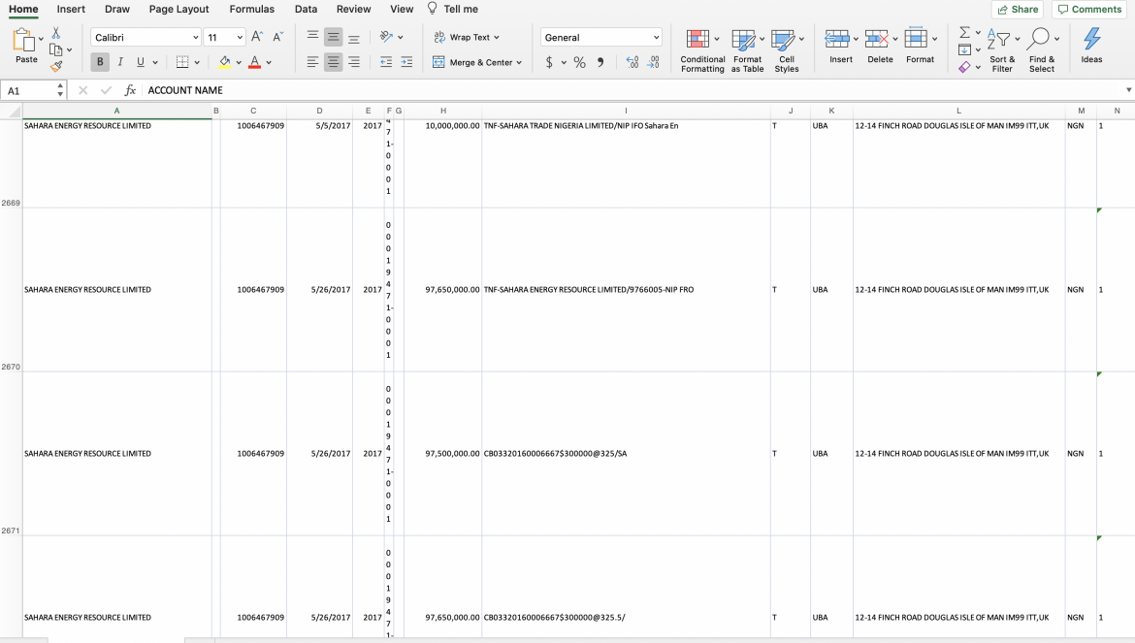
Task: Open Format as Table gallery
Action: pyautogui.click(x=747, y=50)
